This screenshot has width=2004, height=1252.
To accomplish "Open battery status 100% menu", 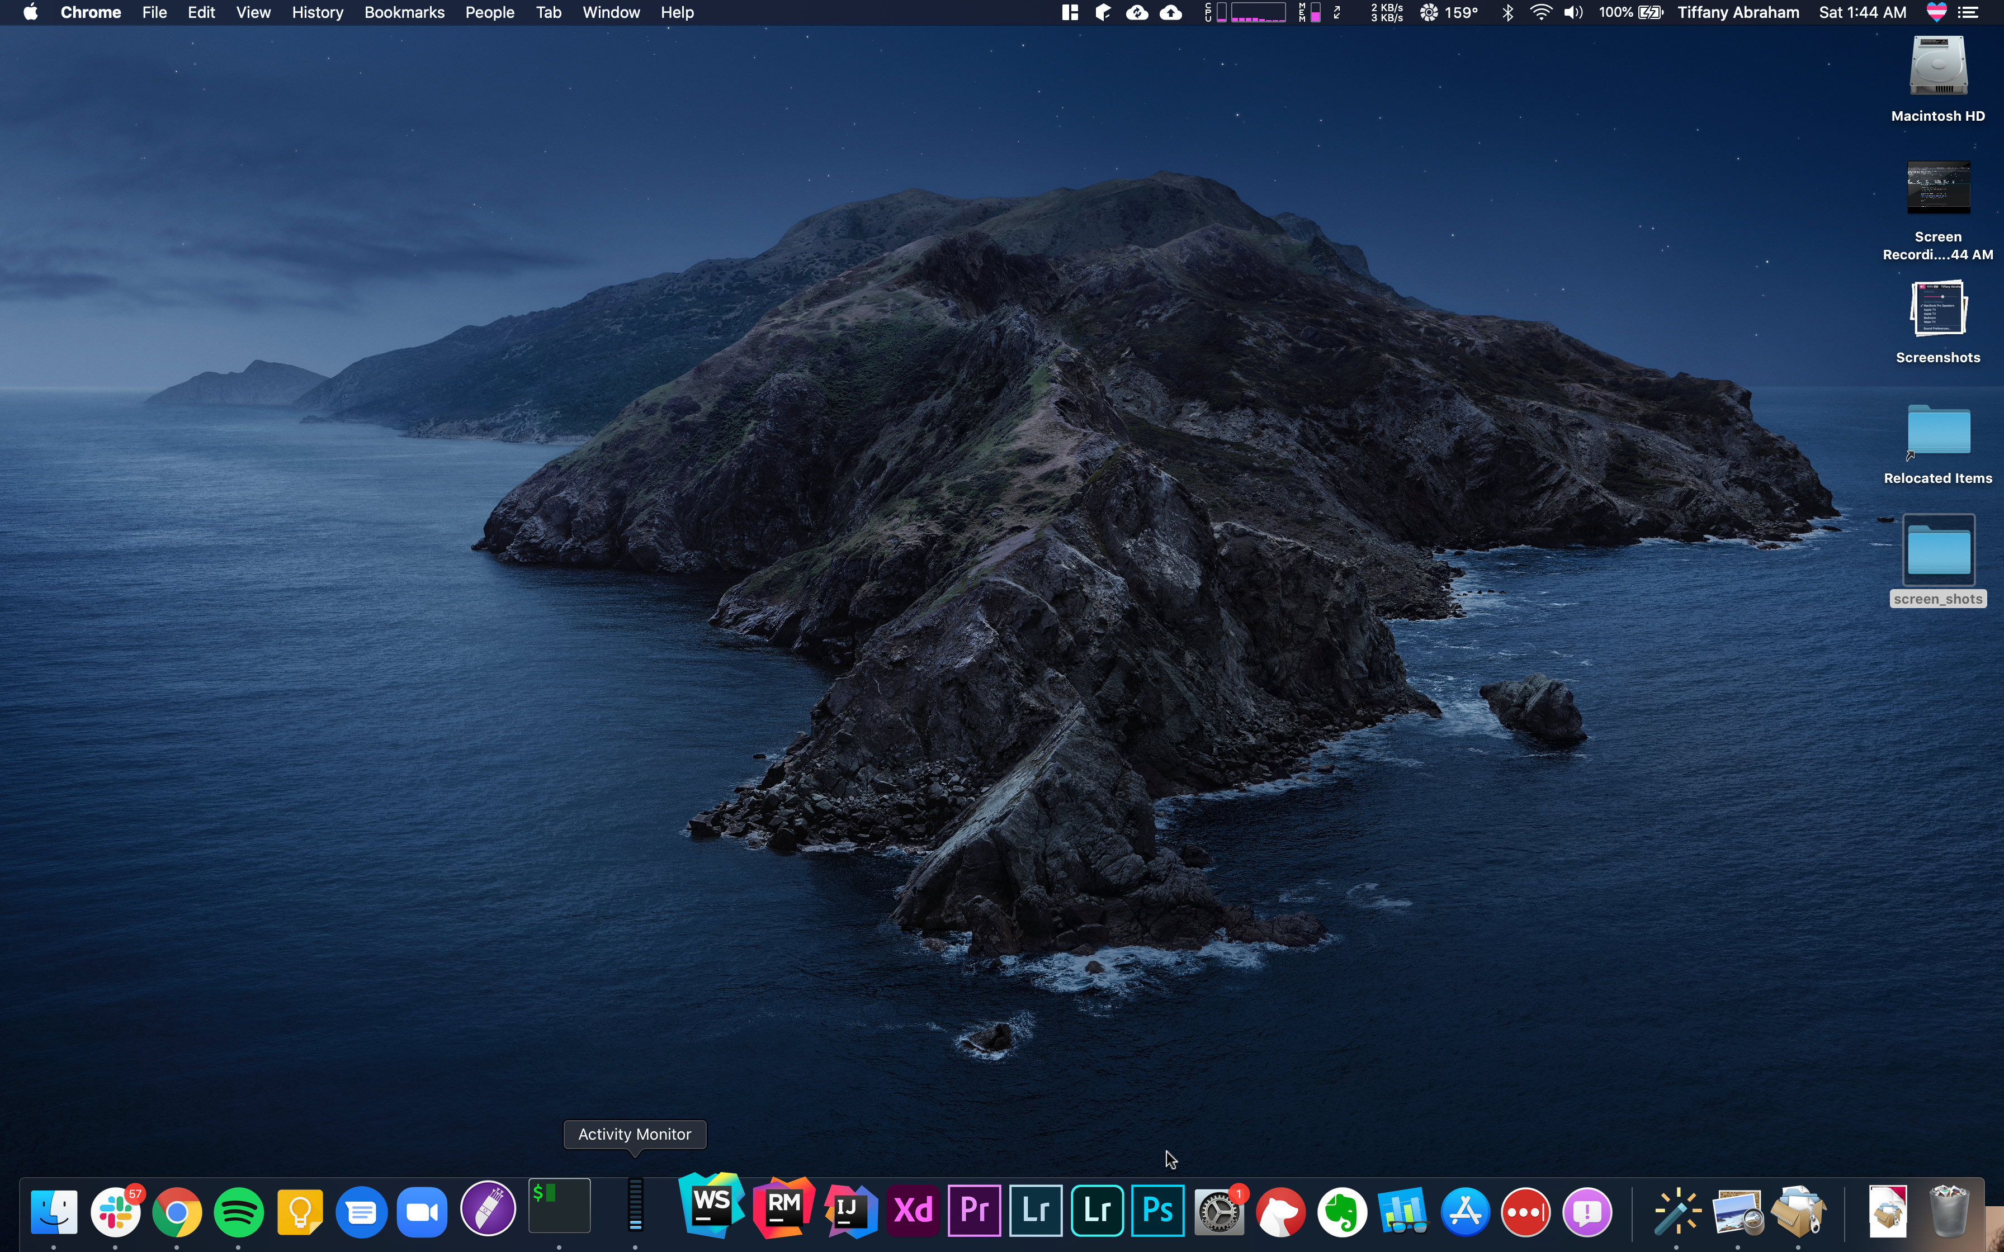I will [x=1630, y=12].
